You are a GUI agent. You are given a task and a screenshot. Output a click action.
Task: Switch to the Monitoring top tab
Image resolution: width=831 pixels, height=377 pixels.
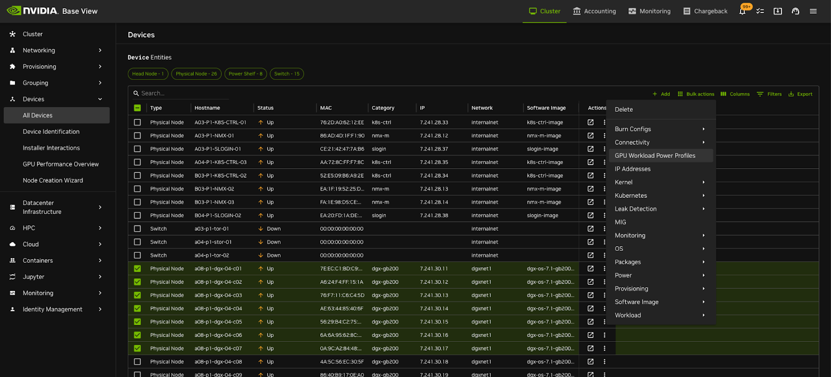click(649, 11)
